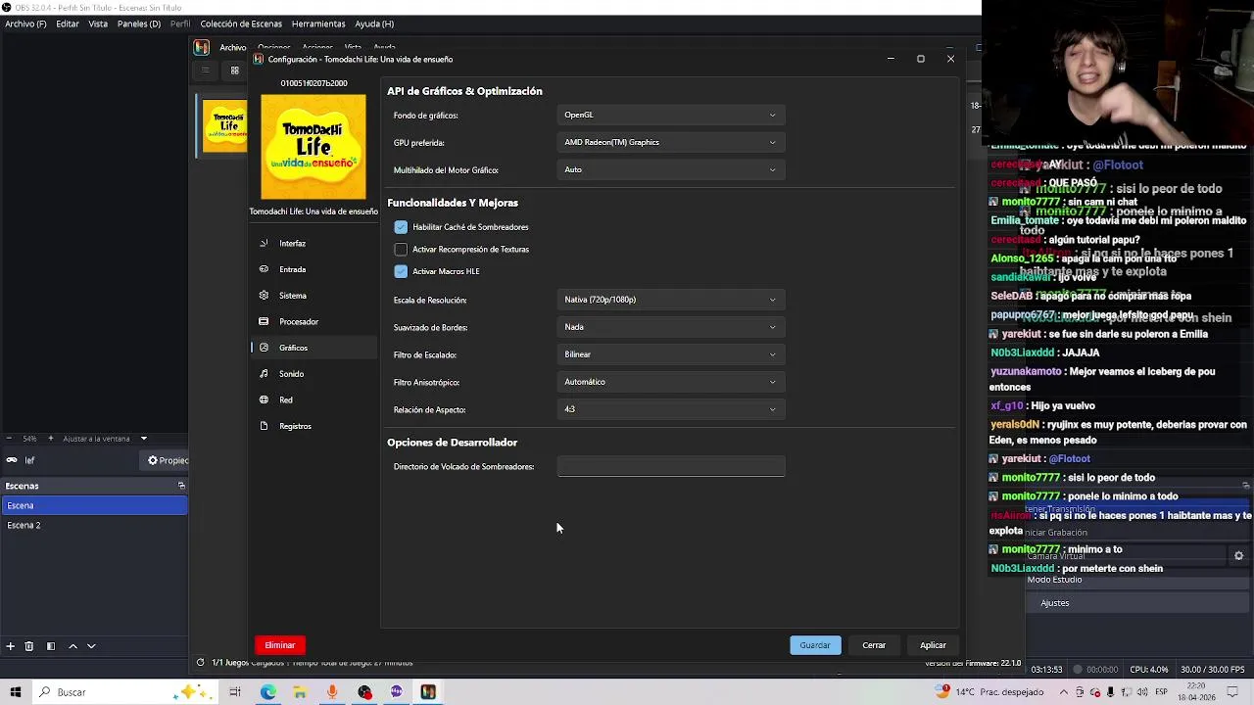Image resolution: width=1254 pixels, height=705 pixels.
Task: Open Filtro de Escalado Bilinear dropdown
Action: pyautogui.click(x=670, y=354)
